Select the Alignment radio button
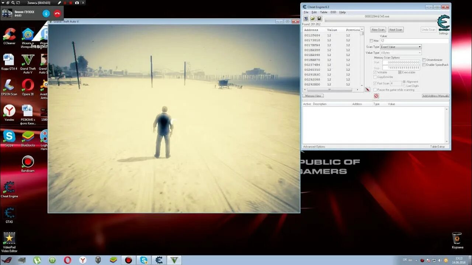The width and height of the screenshot is (472, 265). click(x=404, y=82)
